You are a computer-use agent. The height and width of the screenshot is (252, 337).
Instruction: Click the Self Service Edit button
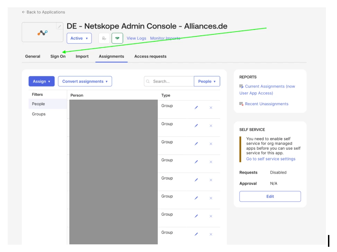(x=270, y=196)
